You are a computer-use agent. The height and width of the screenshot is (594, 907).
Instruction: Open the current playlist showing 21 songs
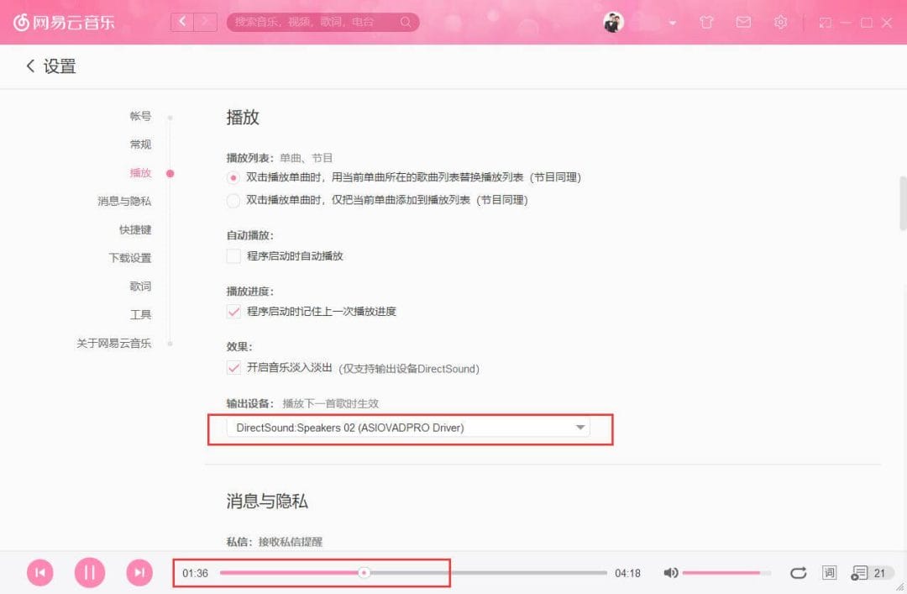click(x=864, y=572)
